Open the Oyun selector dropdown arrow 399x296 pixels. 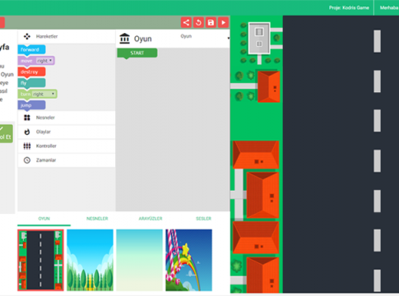pyautogui.click(x=229, y=38)
